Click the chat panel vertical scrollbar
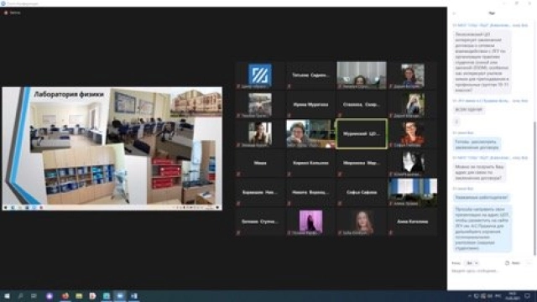 tap(534, 188)
